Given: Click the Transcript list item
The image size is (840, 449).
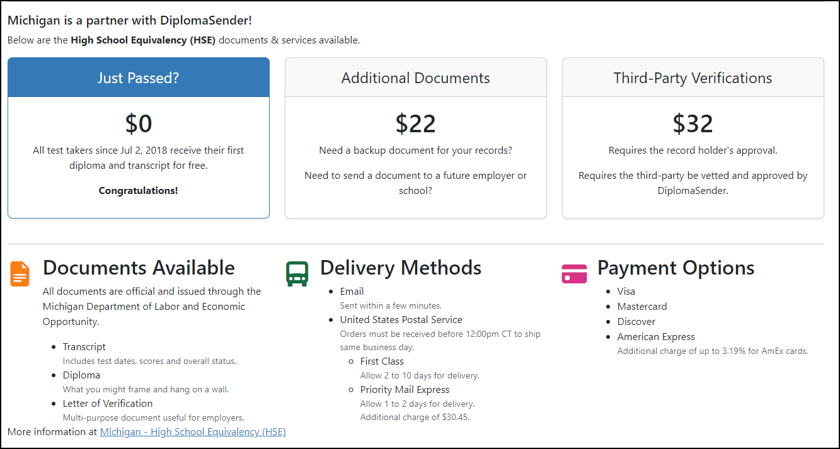Looking at the screenshot, I should [84, 347].
